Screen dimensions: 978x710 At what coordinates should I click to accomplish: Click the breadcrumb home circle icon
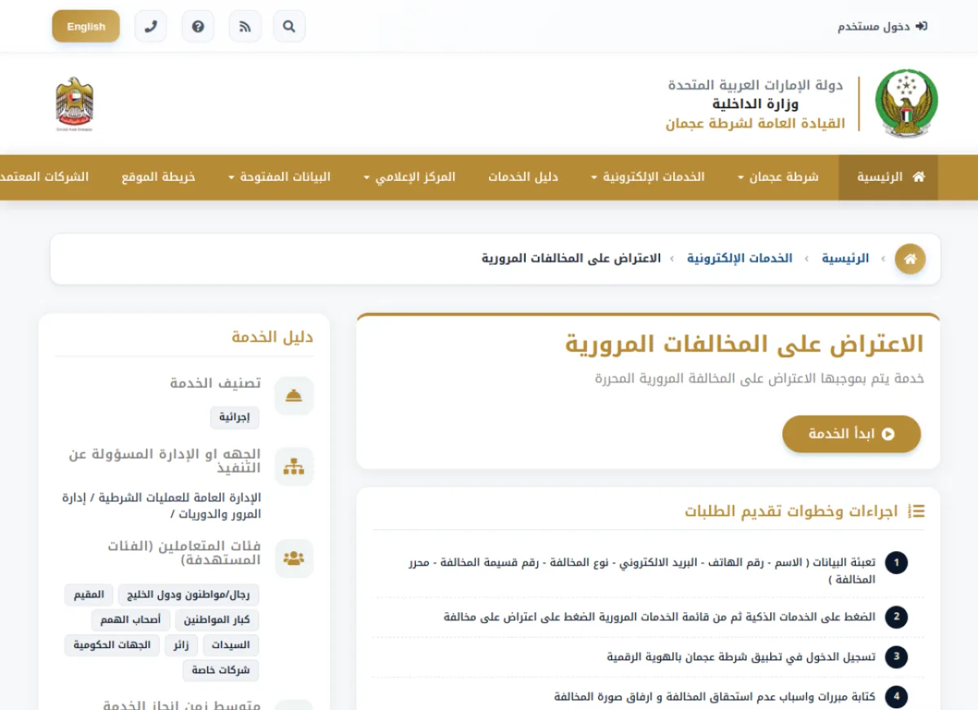tap(910, 259)
